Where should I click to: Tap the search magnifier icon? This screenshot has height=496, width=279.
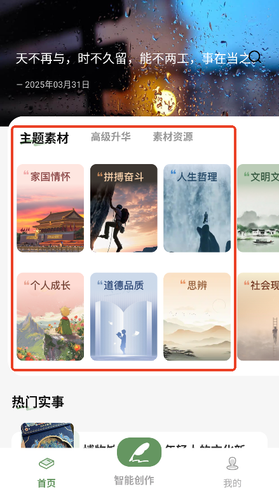click(x=255, y=57)
